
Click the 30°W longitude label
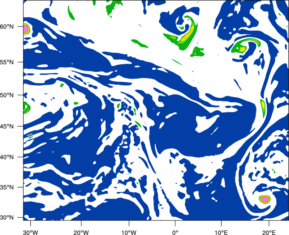pos(30,232)
